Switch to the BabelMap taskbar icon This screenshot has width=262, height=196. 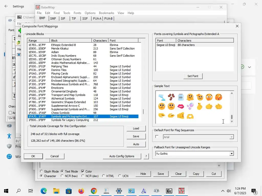click(181, 191)
